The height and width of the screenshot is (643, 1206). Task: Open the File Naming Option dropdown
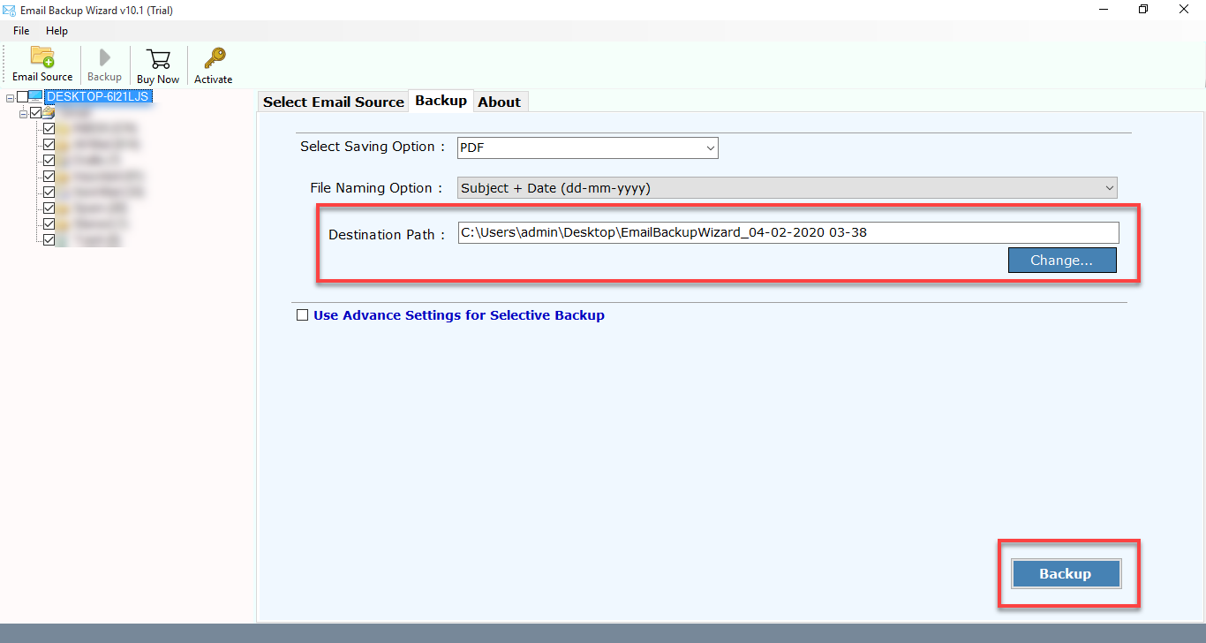[788, 187]
